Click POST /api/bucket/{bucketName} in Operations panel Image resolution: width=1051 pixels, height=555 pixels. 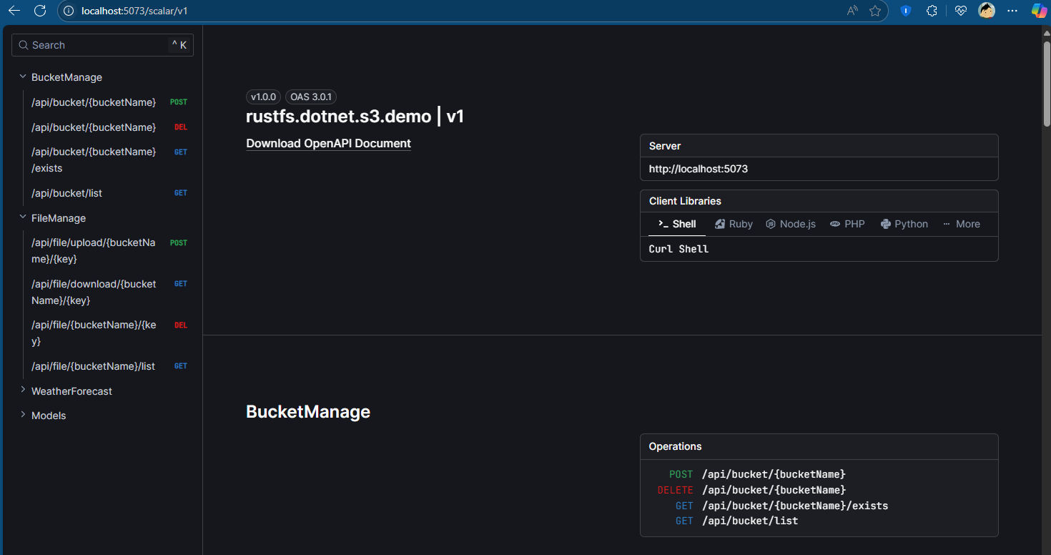point(757,474)
